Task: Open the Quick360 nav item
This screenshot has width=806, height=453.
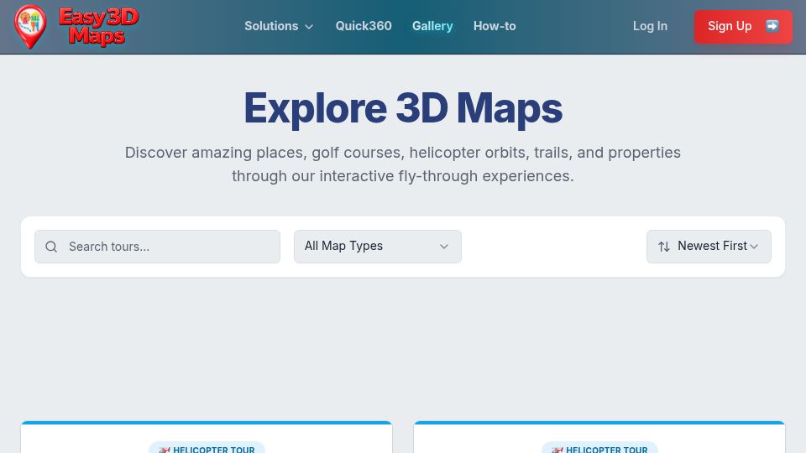Action: point(364,26)
